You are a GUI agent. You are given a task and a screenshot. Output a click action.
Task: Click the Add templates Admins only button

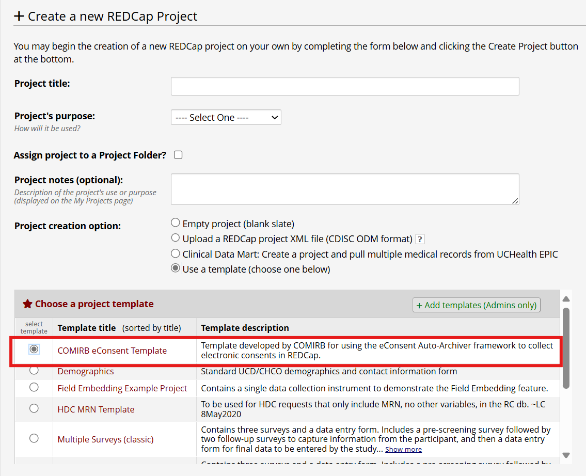[476, 305]
